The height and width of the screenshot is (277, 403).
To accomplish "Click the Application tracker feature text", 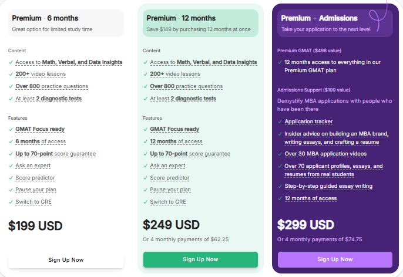I will pyautogui.click(x=308, y=121).
